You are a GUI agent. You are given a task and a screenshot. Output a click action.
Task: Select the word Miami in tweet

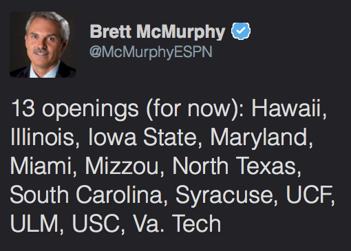coord(41,166)
